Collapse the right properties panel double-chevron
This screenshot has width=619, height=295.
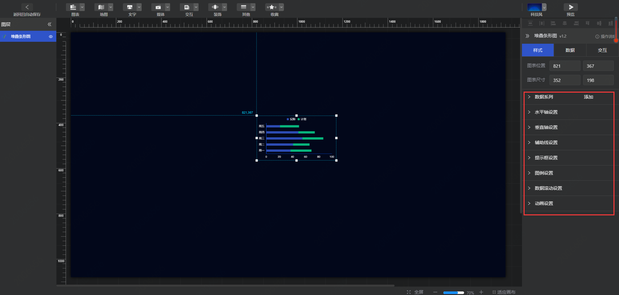(527, 36)
